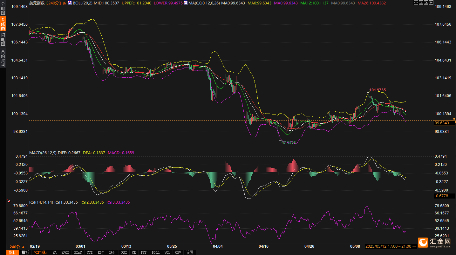Enable the OBV indicator

pyautogui.click(x=178, y=252)
